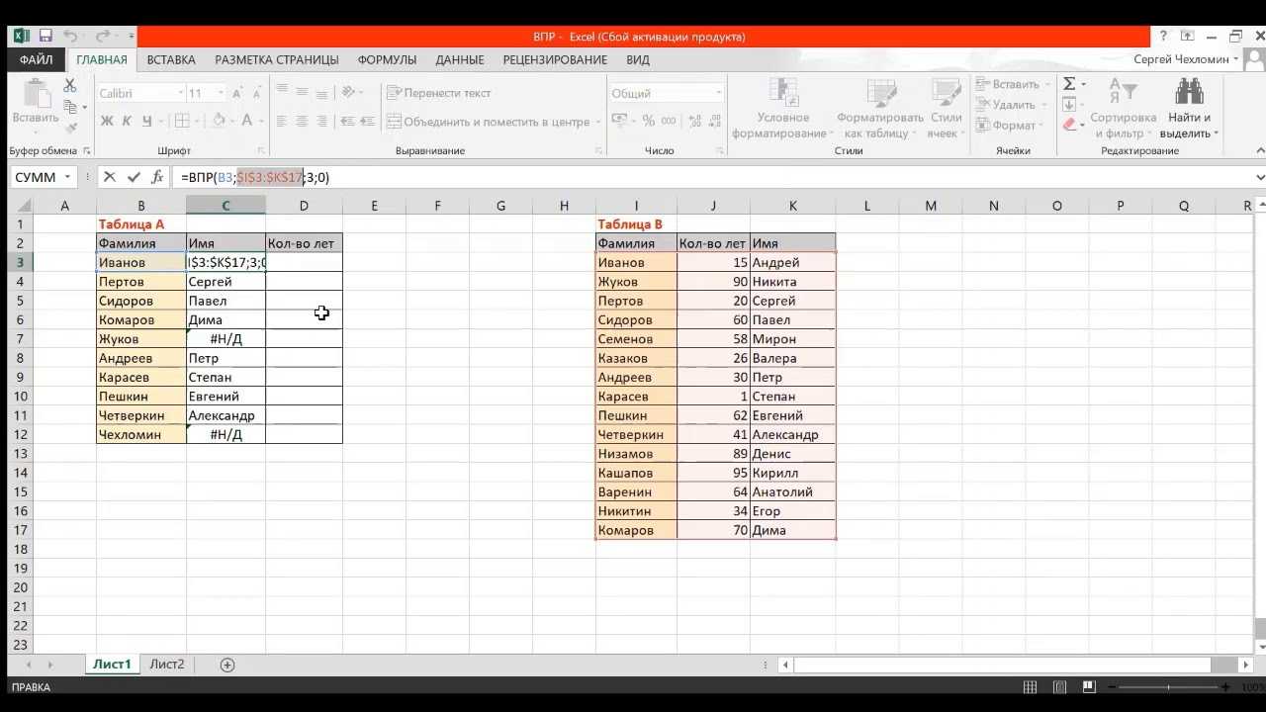Toggle underline Ч formatting
The width and height of the screenshot is (1266, 712).
click(x=146, y=122)
